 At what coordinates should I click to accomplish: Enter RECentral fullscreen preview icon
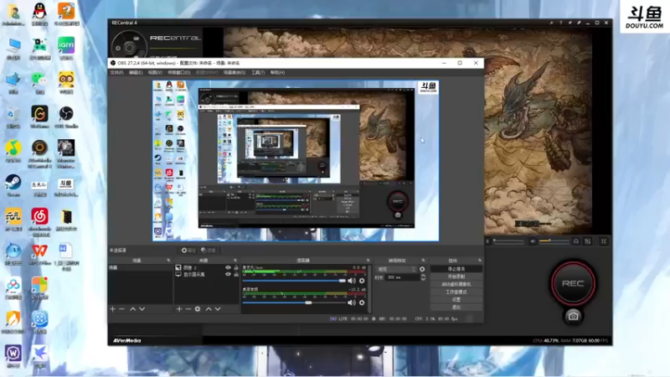click(x=604, y=241)
